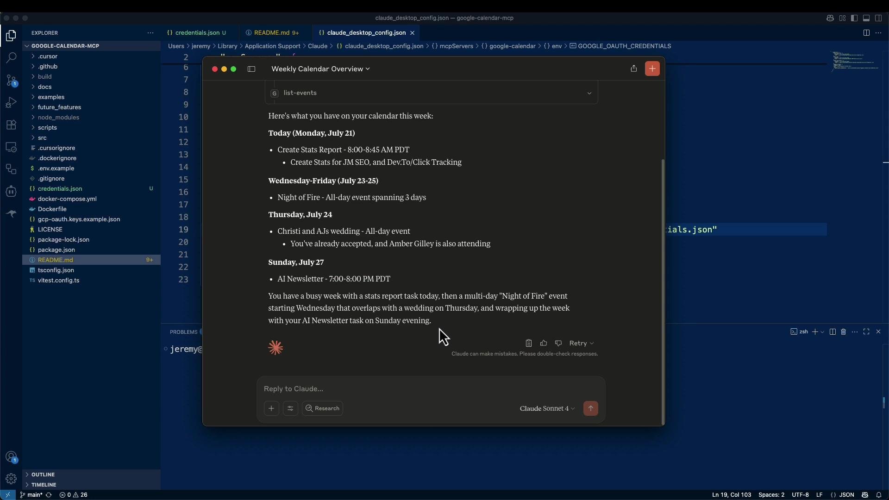Open the Search view in activity bar
Image resolution: width=889 pixels, height=500 pixels.
point(11,58)
